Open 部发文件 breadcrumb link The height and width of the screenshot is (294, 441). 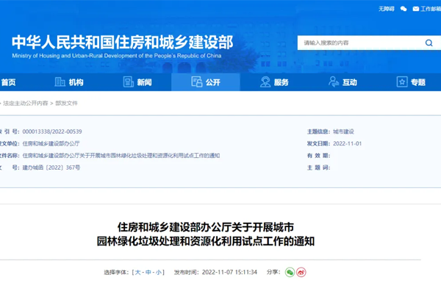66,104
